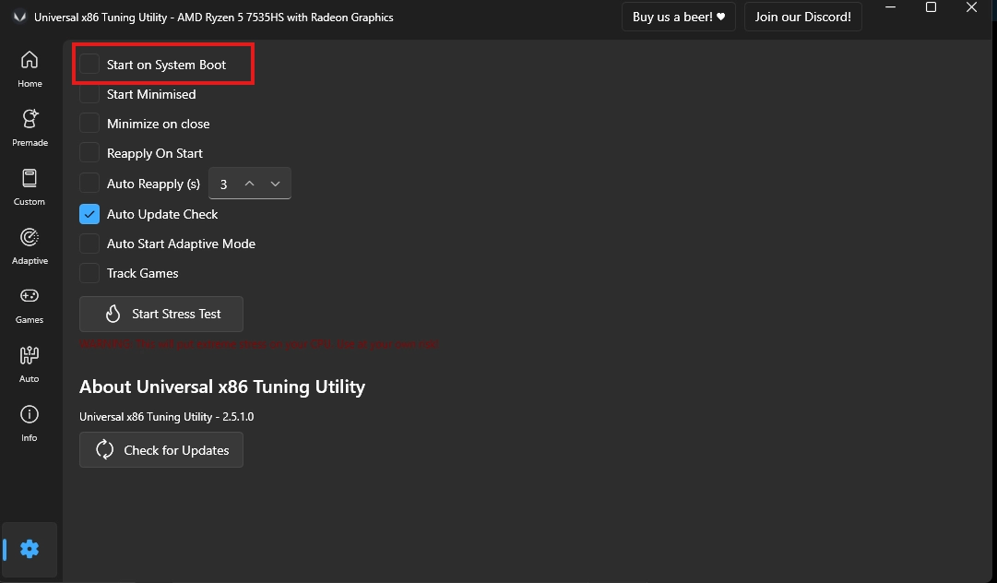Open the Home page icon in sidebar
997x583 pixels.
coord(30,60)
